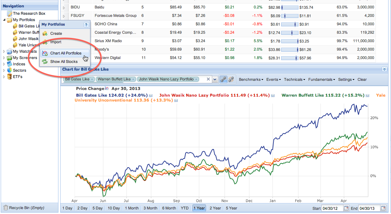Click the Warren Buffett portfolio stack icon
The width and height of the screenshot is (391, 214).
15,32
